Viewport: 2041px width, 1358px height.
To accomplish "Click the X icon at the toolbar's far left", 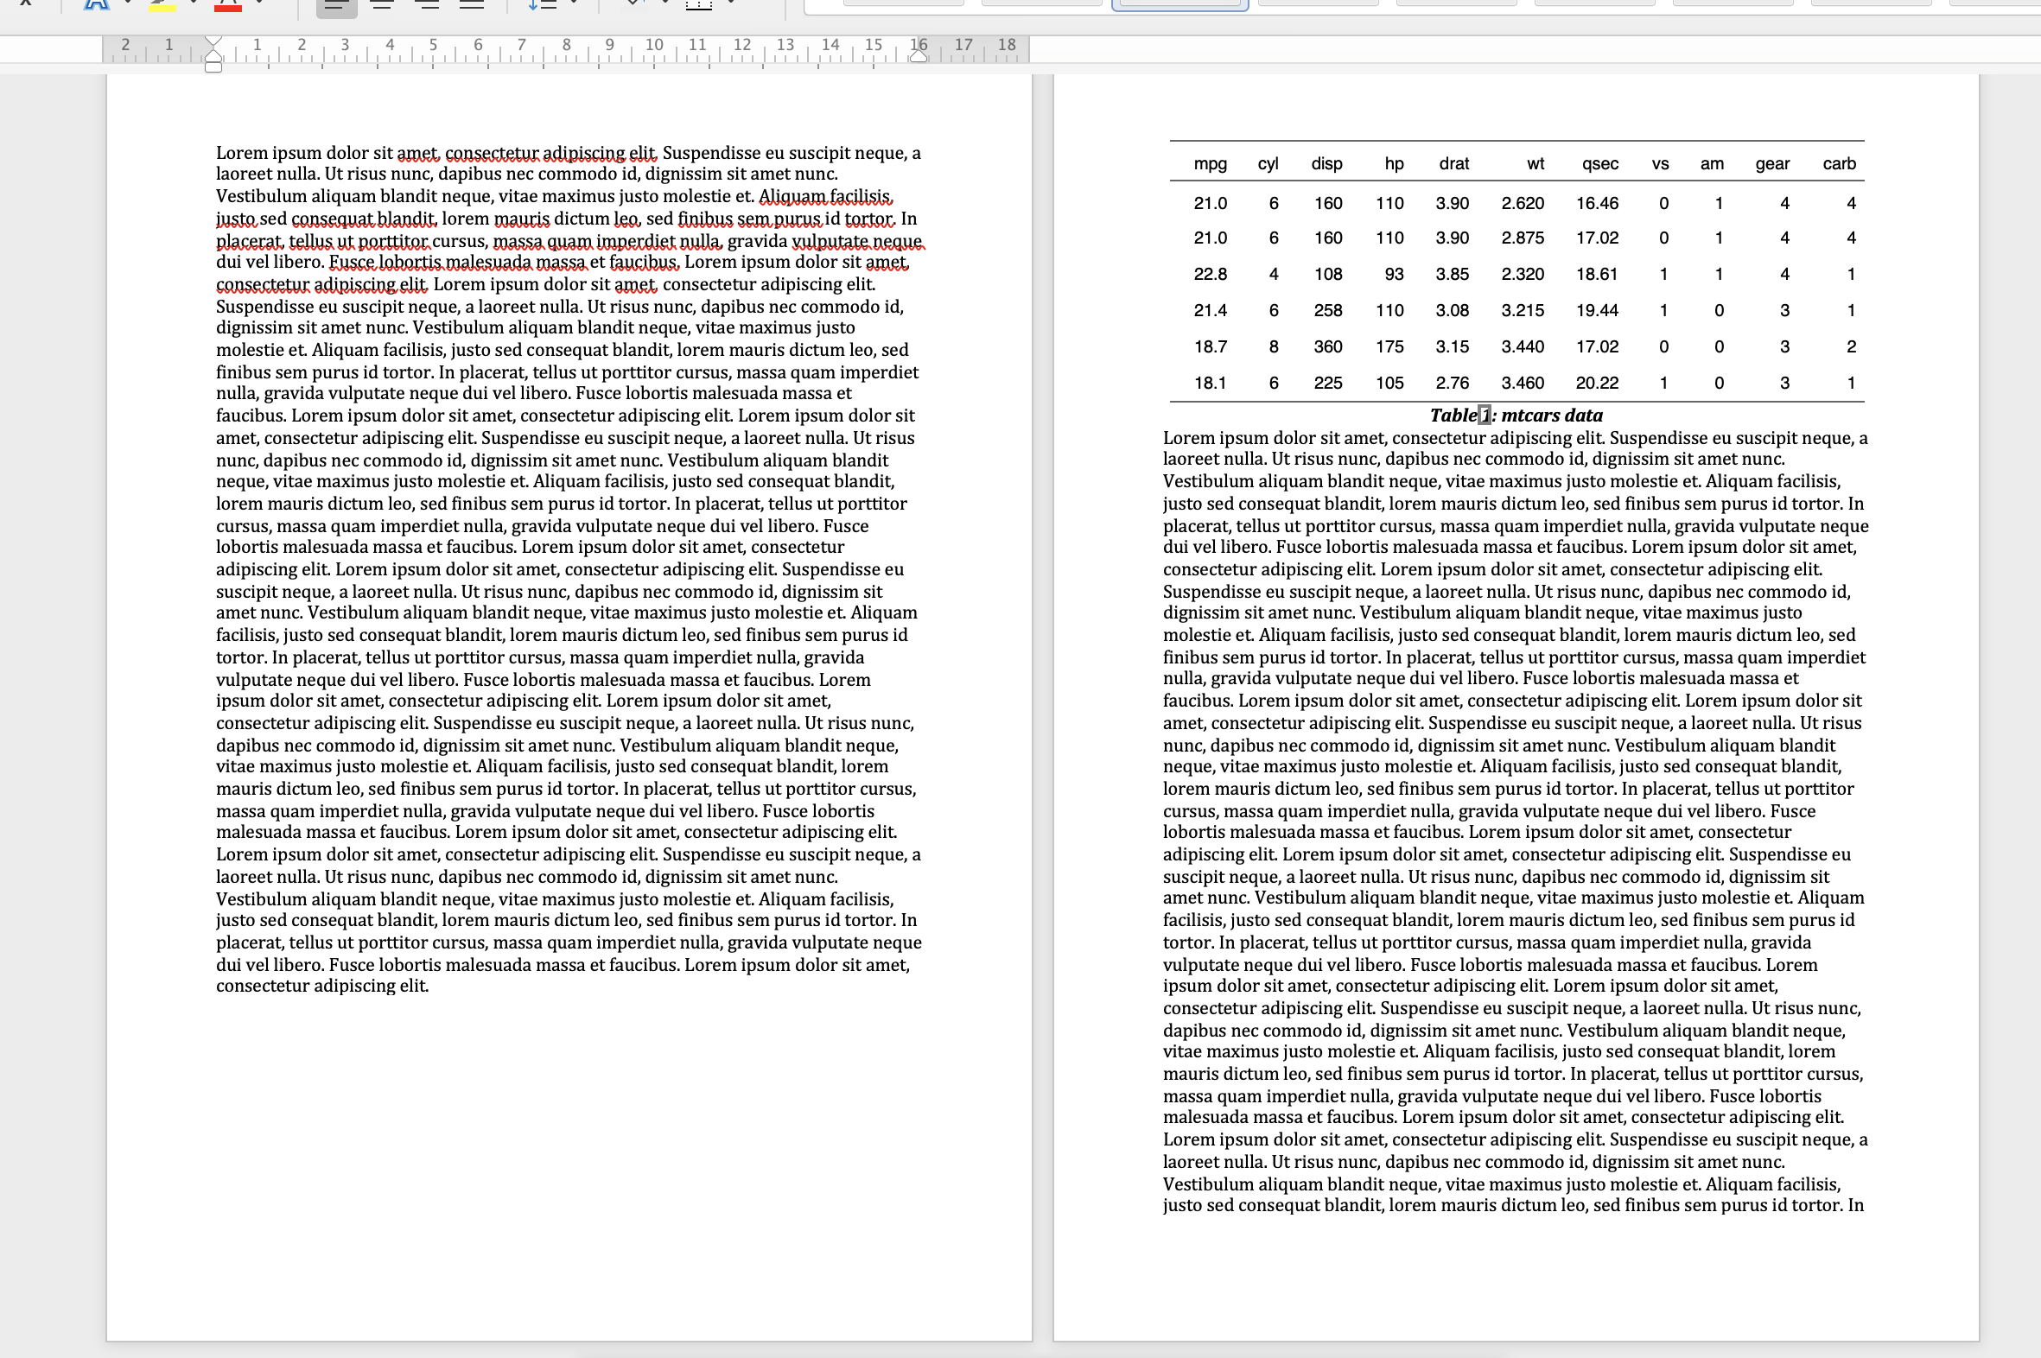I will click(x=24, y=3).
